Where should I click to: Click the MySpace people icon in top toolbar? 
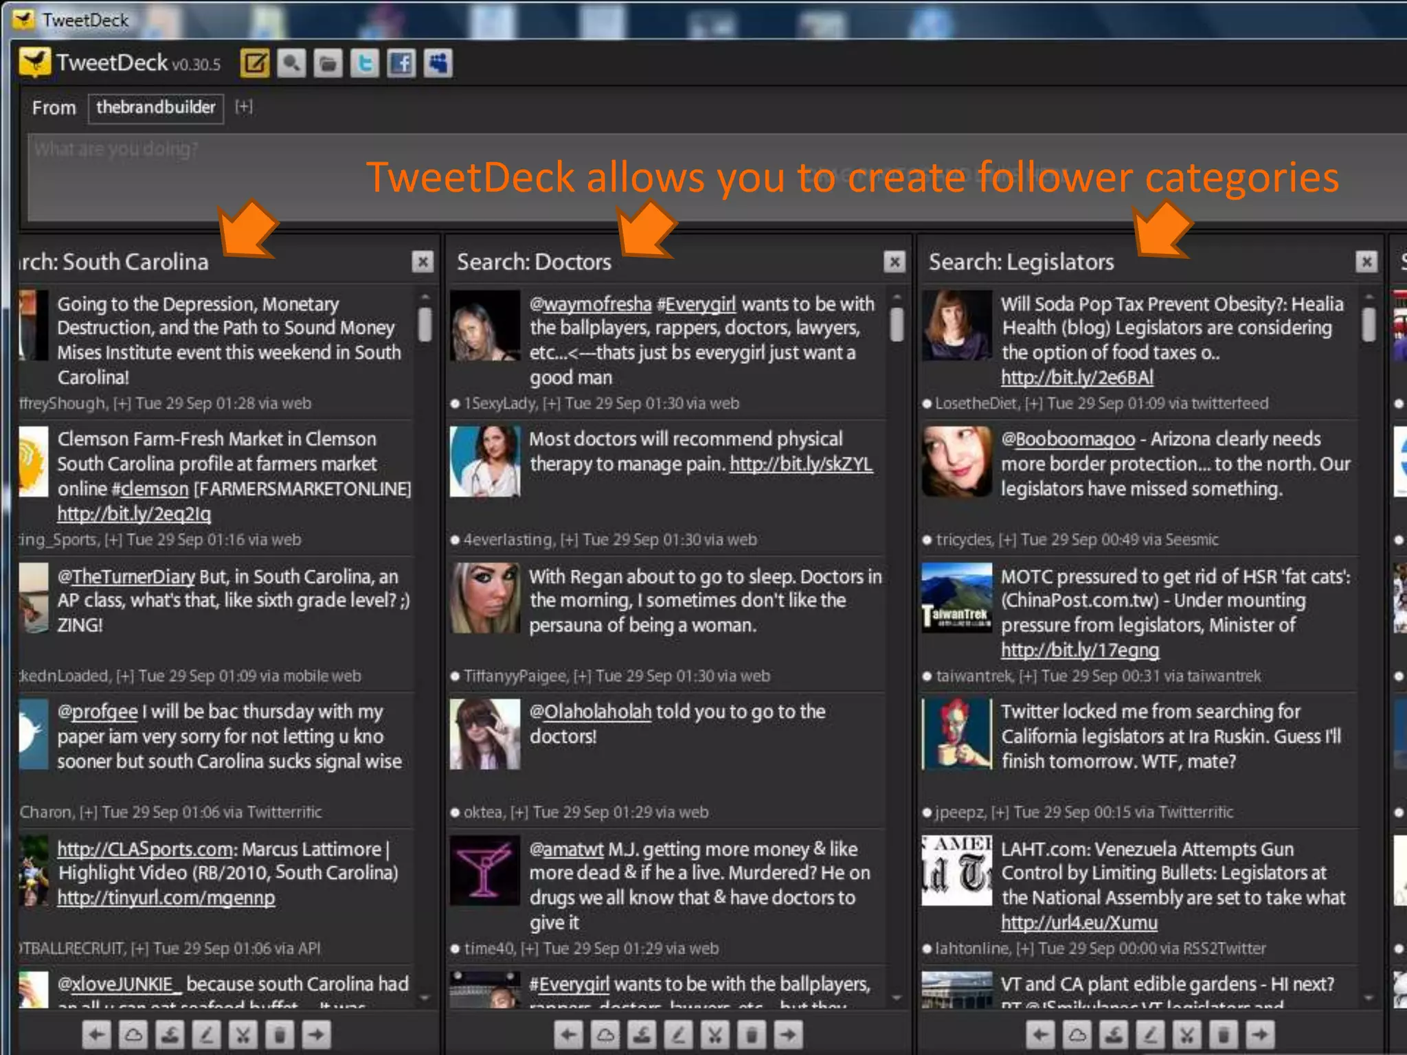[438, 64]
